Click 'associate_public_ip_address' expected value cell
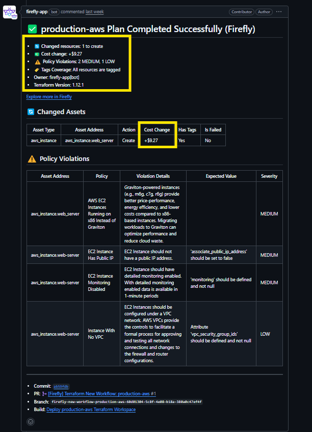The image size is (312, 432). coord(221,255)
